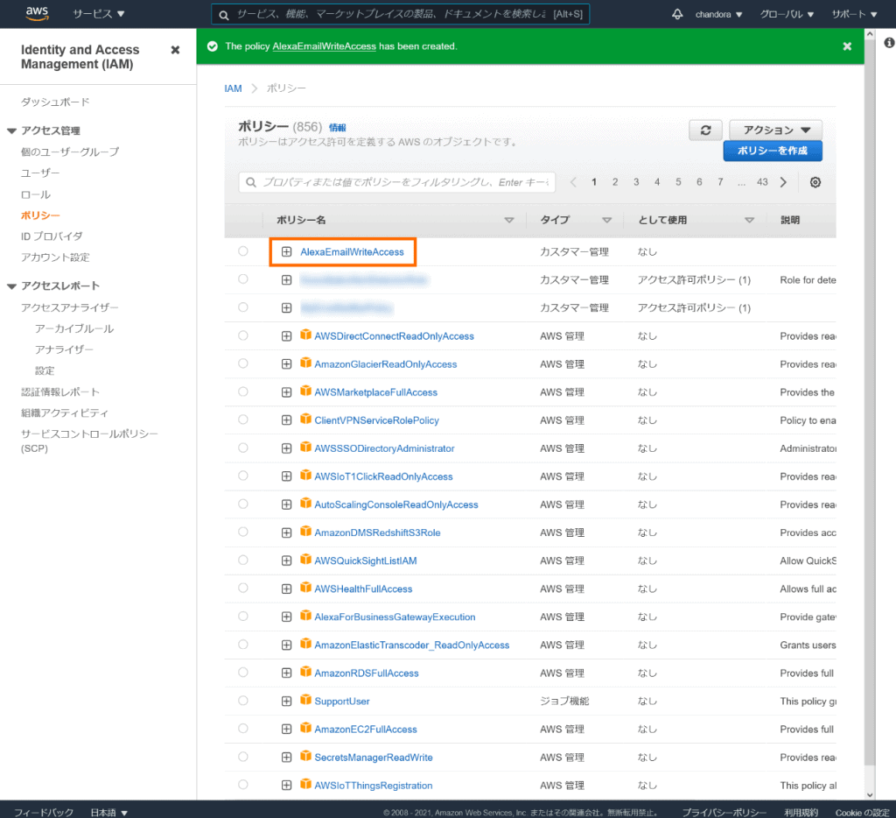The image size is (896, 818).
Task: Click the orange box icon for AWSIoTThingsRegistration
Action: click(x=305, y=784)
